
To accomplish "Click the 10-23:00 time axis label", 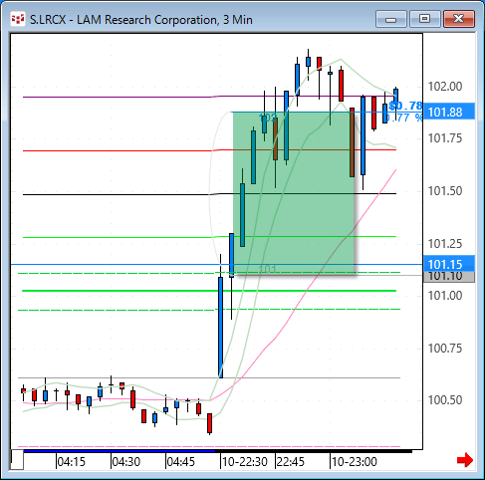I will tap(355, 462).
